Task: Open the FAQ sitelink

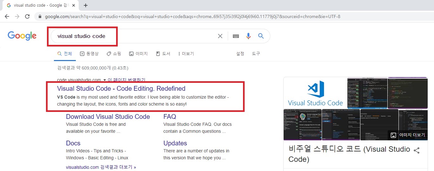Action: (x=170, y=117)
